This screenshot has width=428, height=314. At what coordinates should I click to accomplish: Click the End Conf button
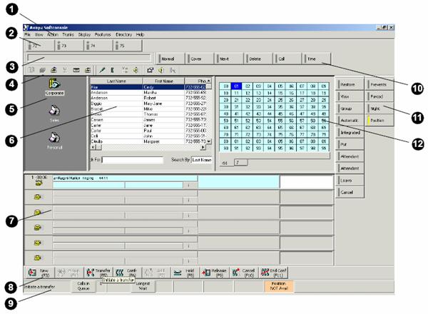pyautogui.click(x=277, y=273)
